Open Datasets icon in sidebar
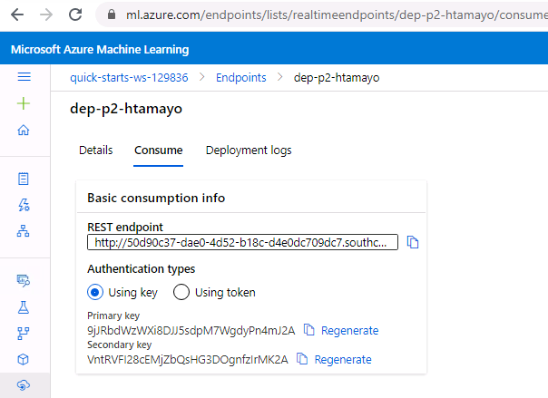548x398 pixels. pyautogui.click(x=24, y=280)
